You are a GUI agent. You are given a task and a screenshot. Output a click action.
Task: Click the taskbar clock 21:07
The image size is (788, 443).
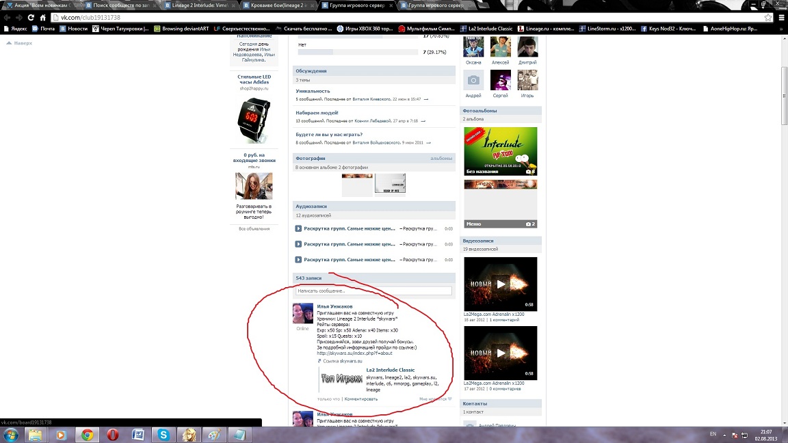[766, 432]
